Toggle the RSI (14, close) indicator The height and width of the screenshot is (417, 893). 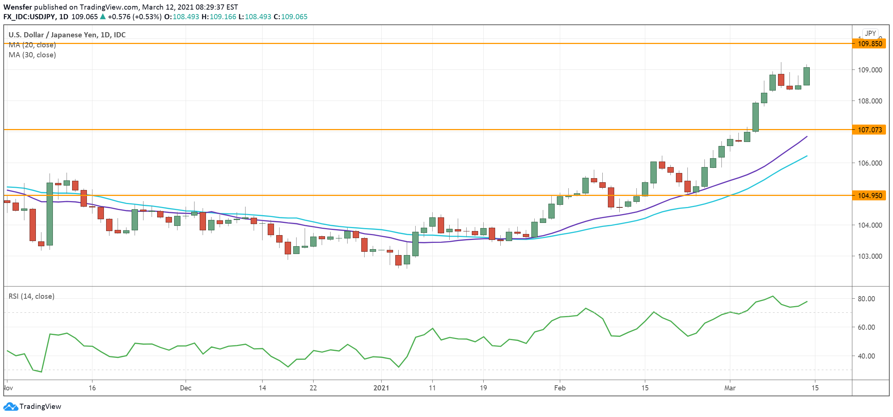(x=31, y=296)
